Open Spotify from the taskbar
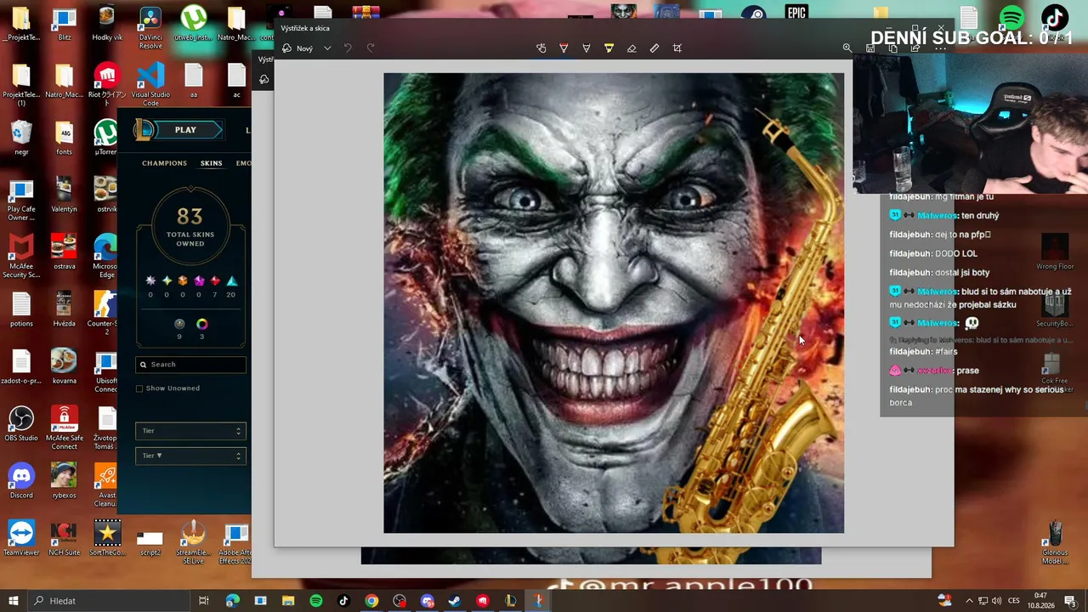Screen dimensions: 1088x612 (x=316, y=601)
